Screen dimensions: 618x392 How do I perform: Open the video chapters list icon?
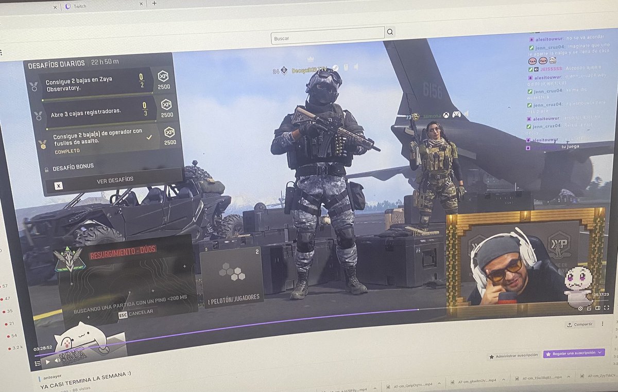pyautogui.click(x=38, y=363)
